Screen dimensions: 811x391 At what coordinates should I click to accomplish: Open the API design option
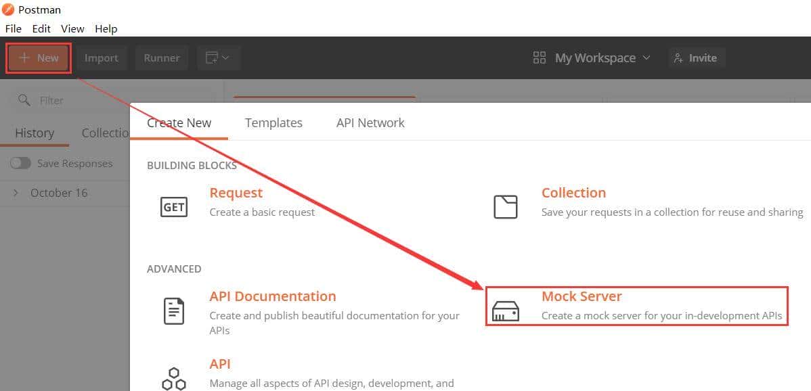pyautogui.click(x=220, y=364)
